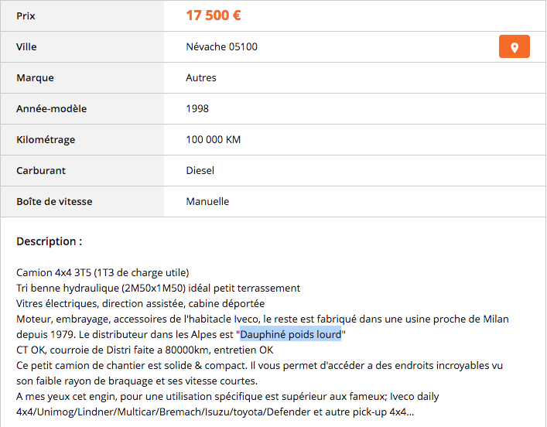Click the Névache 05100 city value
The image size is (547, 427).
pos(222,46)
